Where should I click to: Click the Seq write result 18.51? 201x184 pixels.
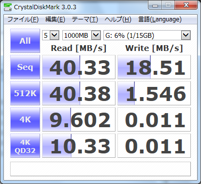[x=154, y=67]
